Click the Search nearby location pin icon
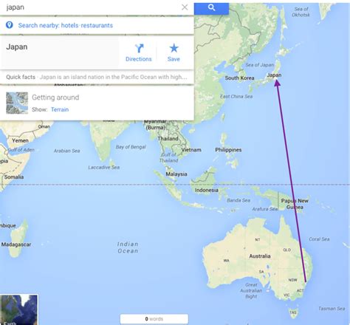The width and height of the screenshot is (350, 325). (x=10, y=25)
